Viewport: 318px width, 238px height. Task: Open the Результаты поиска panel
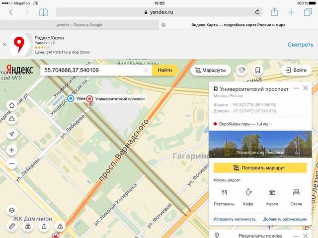tap(260, 236)
